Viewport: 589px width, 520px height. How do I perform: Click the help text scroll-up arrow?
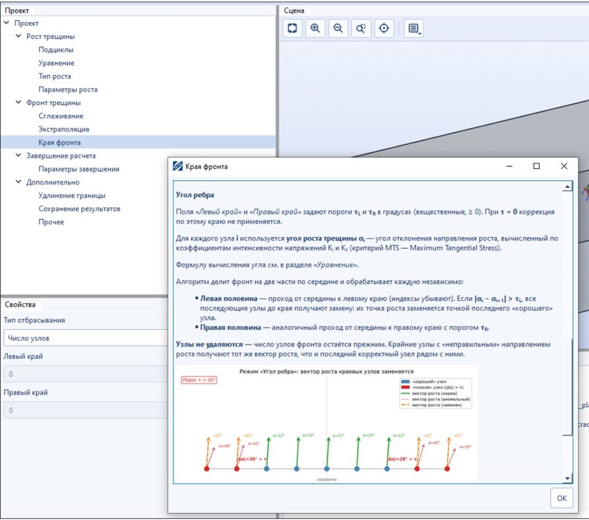tap(567, 187)
